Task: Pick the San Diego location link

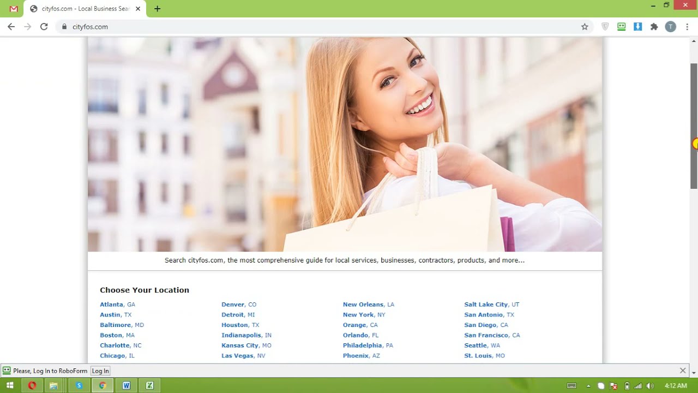Action: pos(486,325)
